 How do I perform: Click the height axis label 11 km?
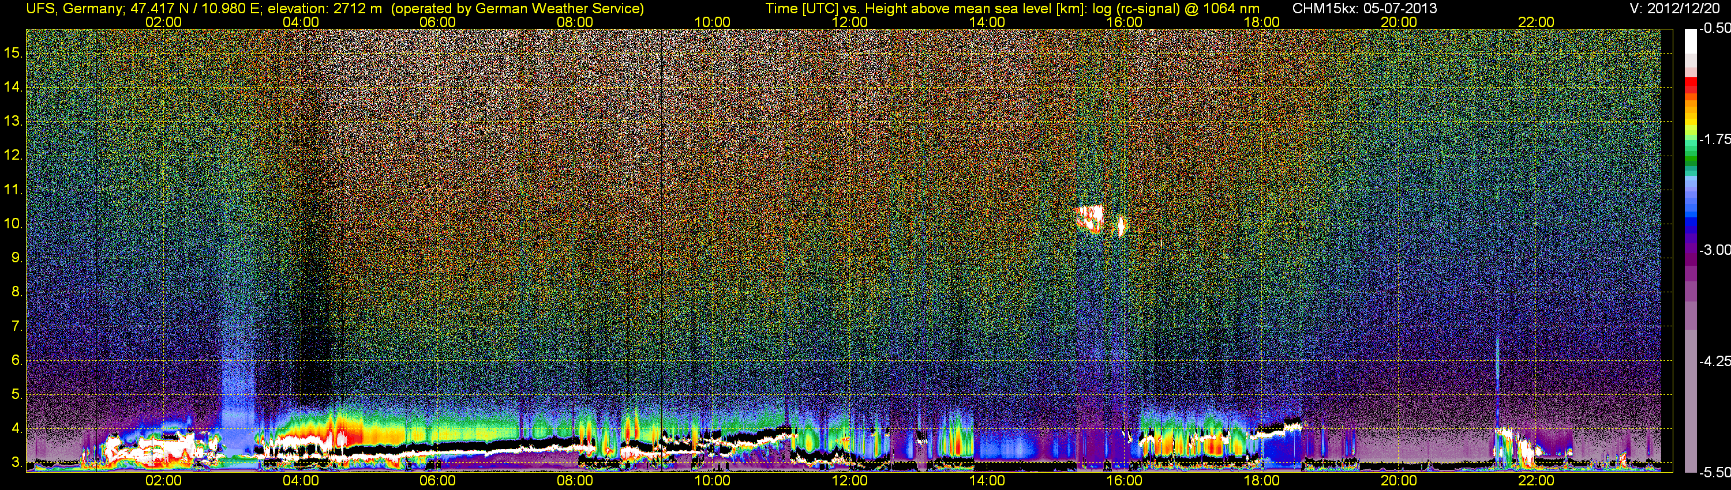[x=13, y=189]
